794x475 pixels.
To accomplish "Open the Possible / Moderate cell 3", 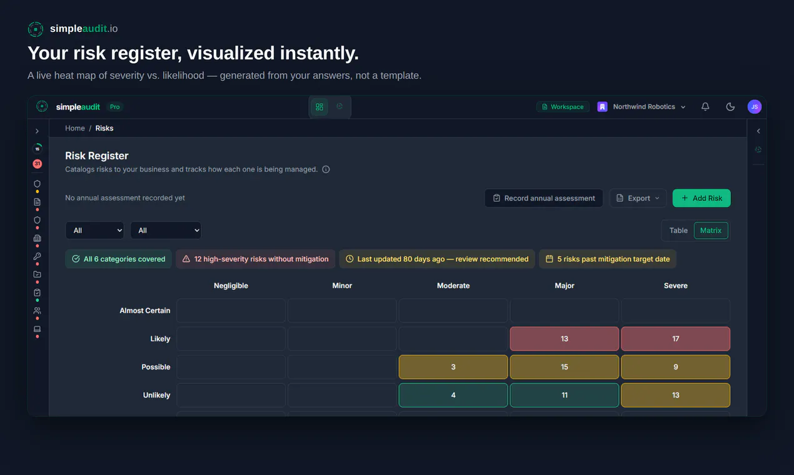I will (x=453, y=367).
